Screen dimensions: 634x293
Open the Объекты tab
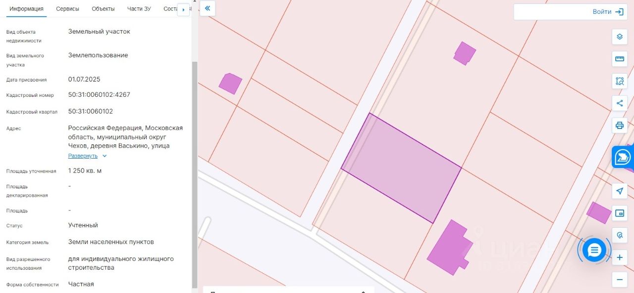pos(103,9)
